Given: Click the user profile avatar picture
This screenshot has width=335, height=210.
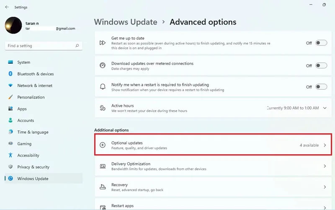Looking at the screenshot, I should (x=13, y=25).
